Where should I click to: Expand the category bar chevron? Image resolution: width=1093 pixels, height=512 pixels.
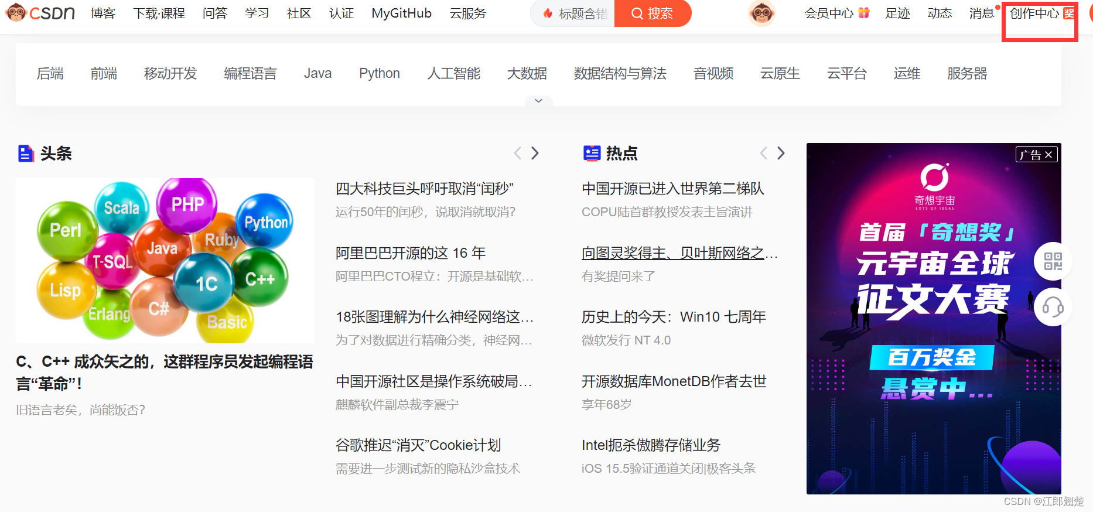click(x=538, y=101)
